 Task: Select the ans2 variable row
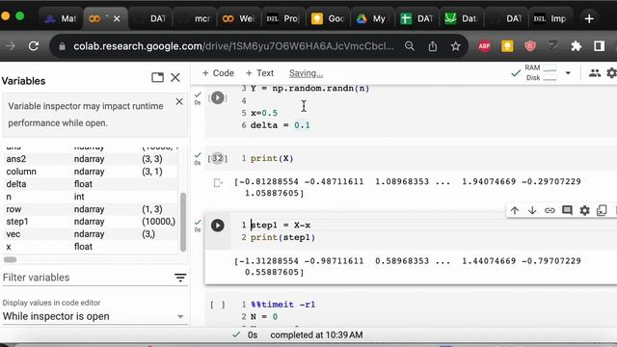point(91,159)
